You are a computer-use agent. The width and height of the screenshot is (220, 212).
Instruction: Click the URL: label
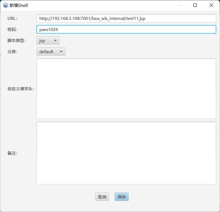[12, 19]
